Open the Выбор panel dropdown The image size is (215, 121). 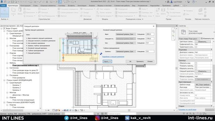pos(5,19)
